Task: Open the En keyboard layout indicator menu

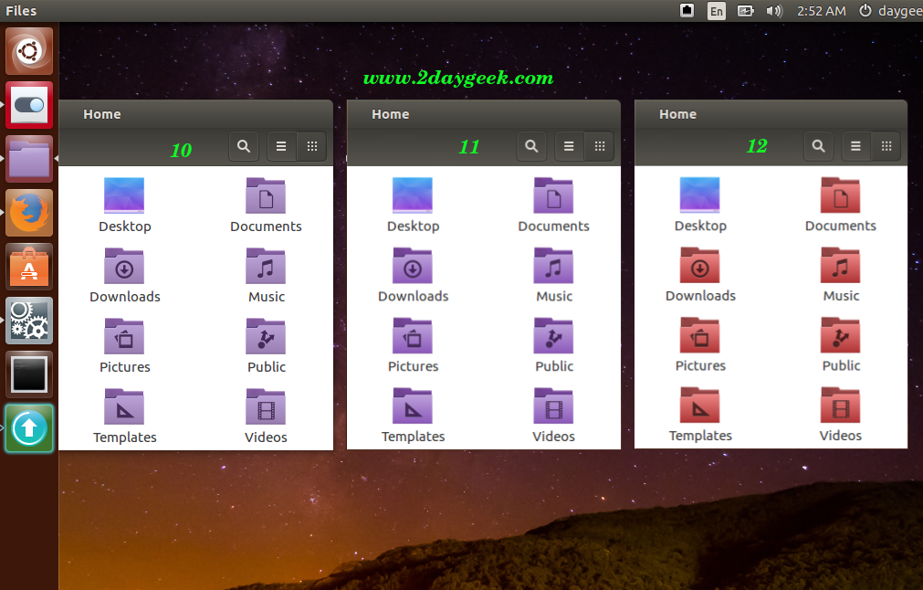Action: (x=717, y=11)
